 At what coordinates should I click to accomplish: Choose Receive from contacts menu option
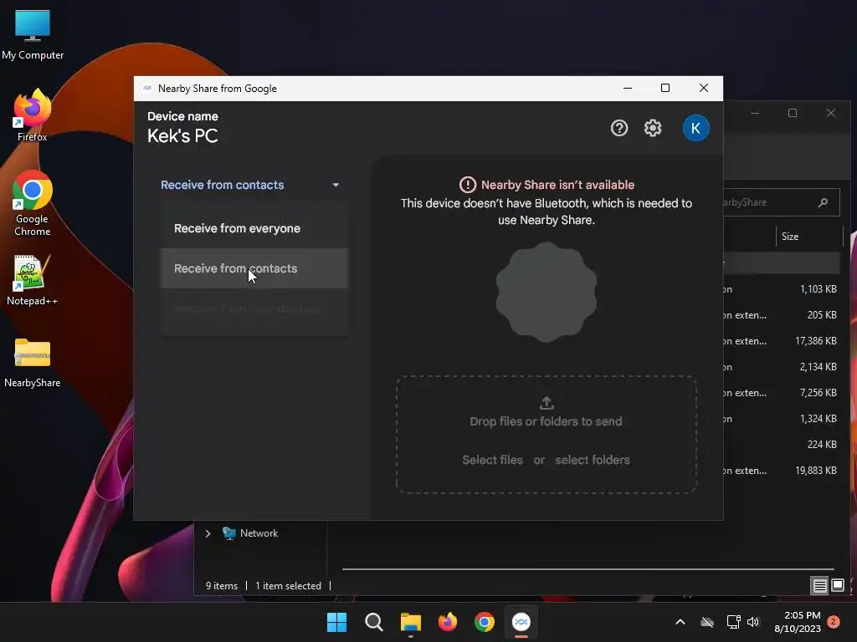254,268
